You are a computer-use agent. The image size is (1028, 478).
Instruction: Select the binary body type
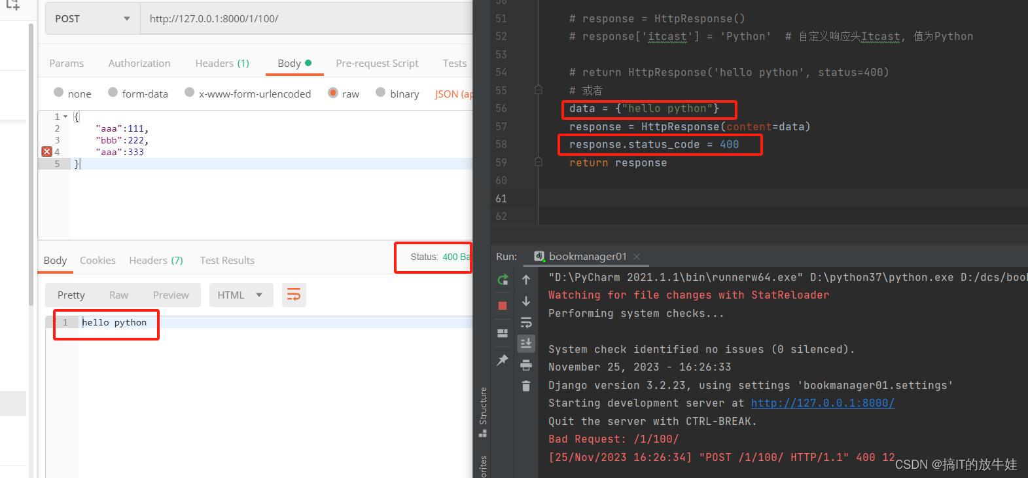pos(397,94)
